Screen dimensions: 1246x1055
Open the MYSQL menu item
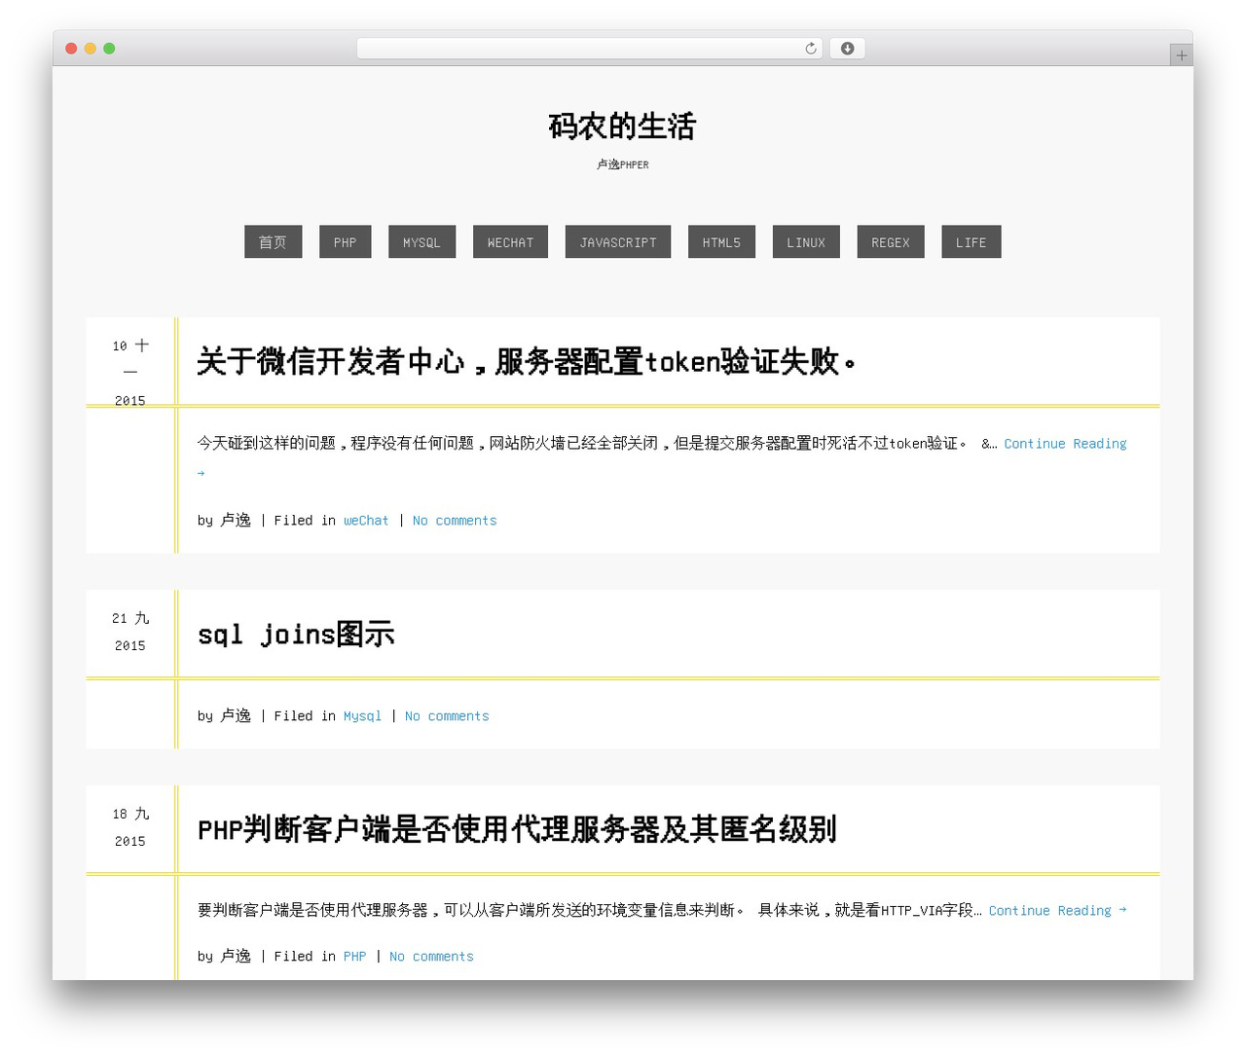[421, 242]
